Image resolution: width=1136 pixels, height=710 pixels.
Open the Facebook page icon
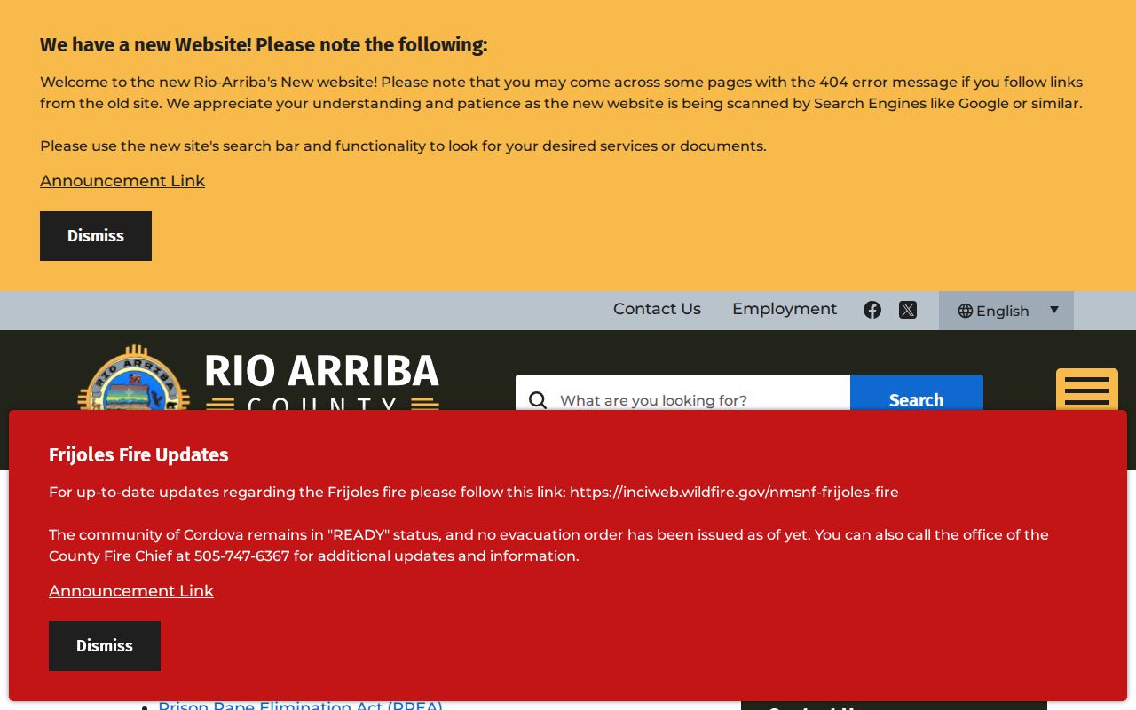(x=872, y=310)
